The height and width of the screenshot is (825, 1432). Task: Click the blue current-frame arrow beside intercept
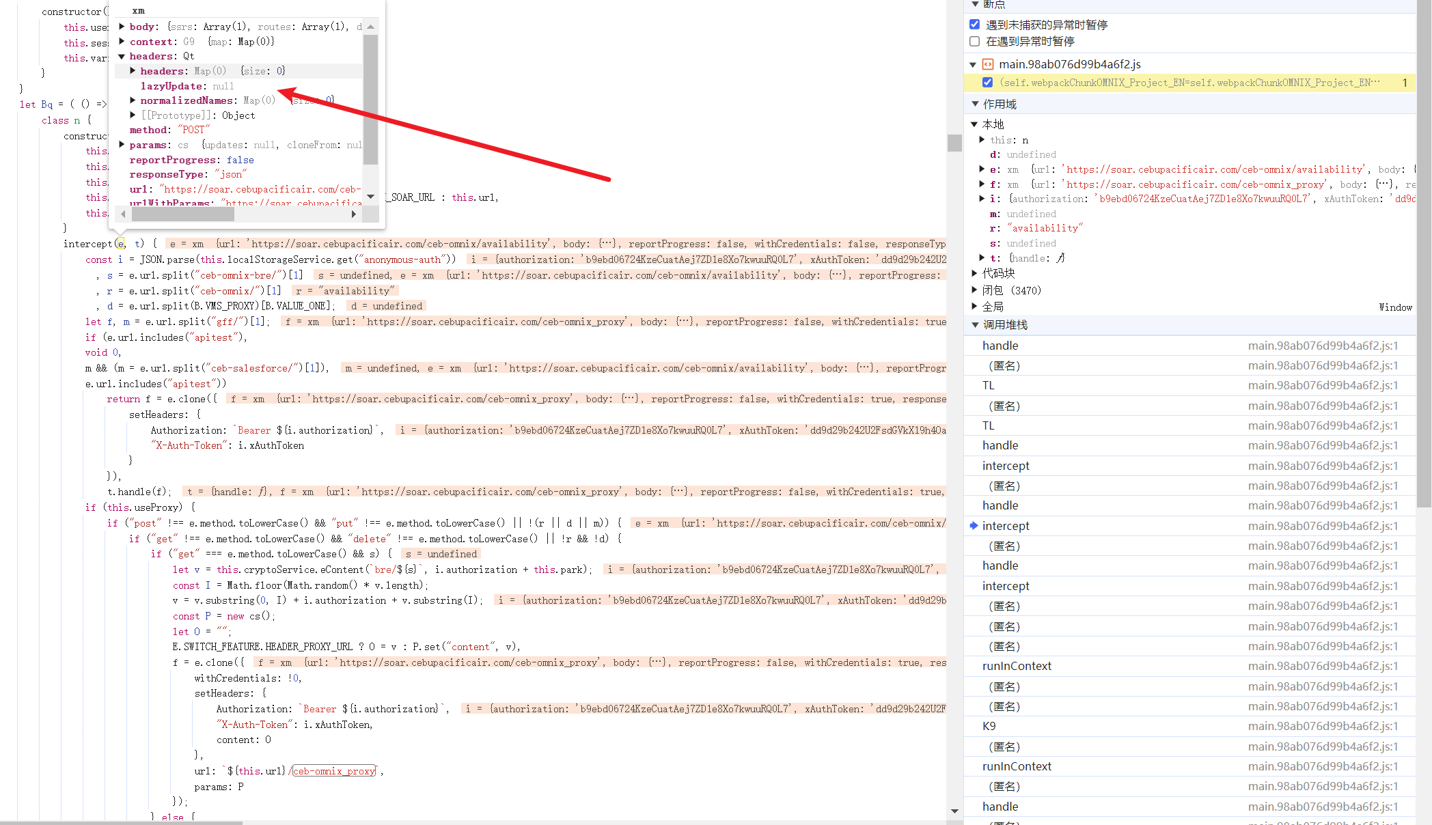(974, 525)
